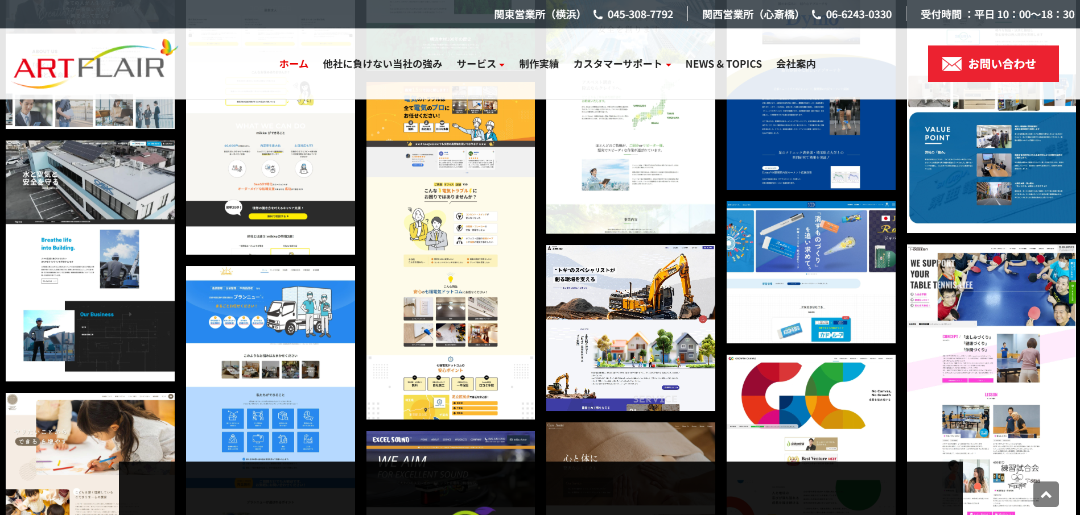Expand the カスタマーサポート dropdown menu
The height and width of the screenshot is (515, 1080).
pyautogui.click(x=622, y=64)
